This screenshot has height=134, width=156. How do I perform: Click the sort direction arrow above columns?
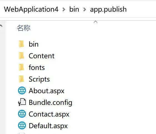[x=95, y=22]
